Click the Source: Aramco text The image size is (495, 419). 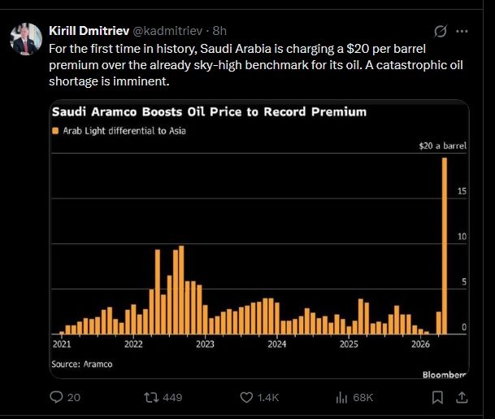click(x=82, y=364)
